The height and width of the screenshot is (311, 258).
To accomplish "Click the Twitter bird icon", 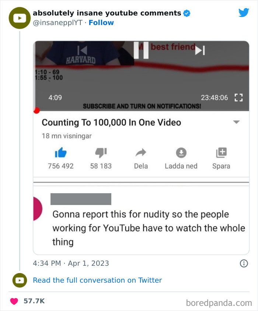I will point(244,12).
